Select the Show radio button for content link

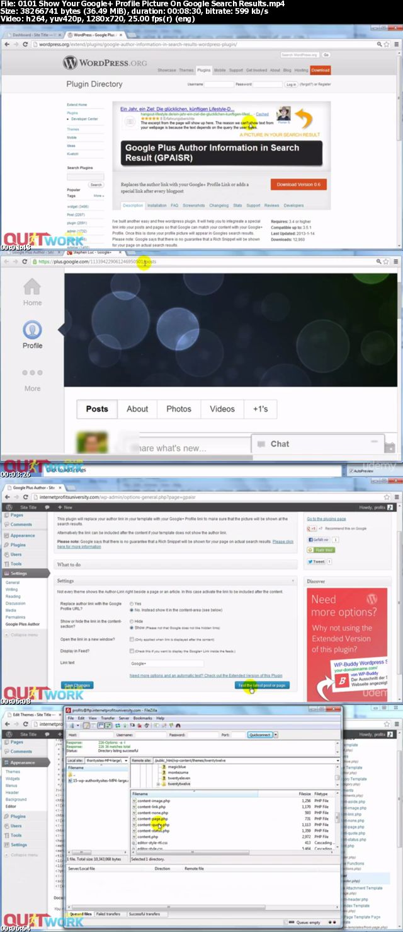132,628
